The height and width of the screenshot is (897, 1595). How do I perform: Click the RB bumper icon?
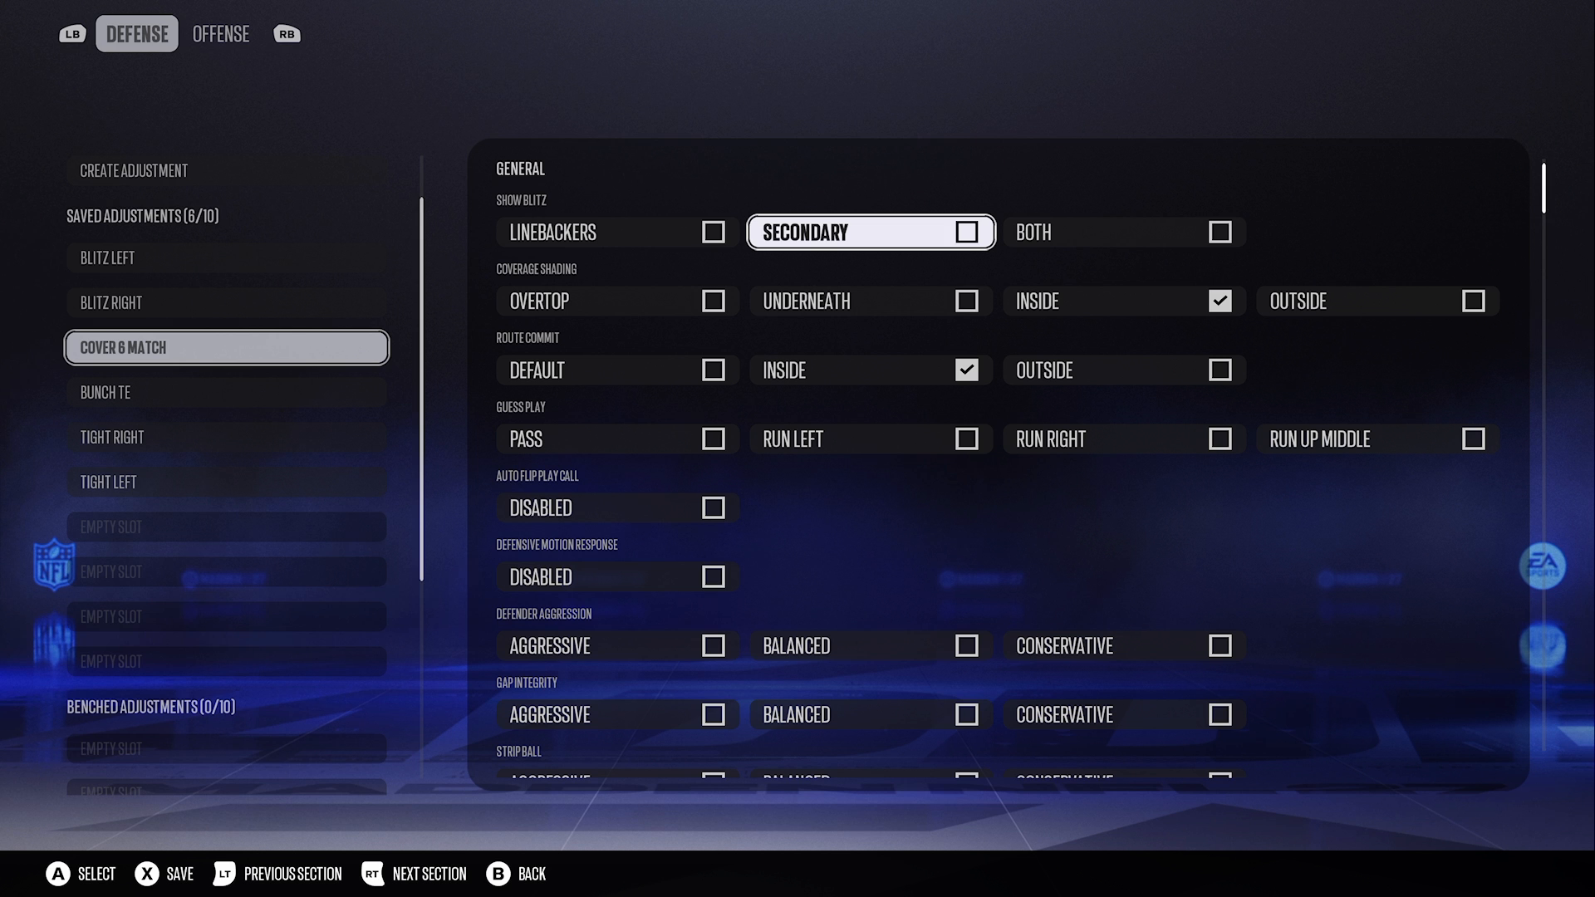[287, 34]
